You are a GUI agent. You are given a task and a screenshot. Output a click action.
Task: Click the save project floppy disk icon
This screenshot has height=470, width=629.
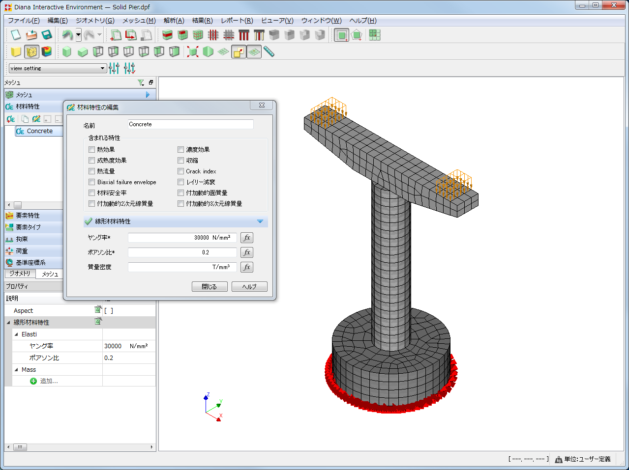(47, 35)
